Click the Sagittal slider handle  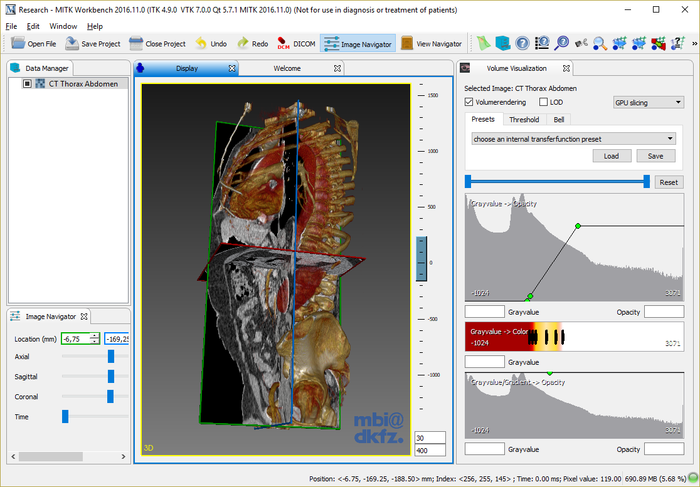(111, 377)
